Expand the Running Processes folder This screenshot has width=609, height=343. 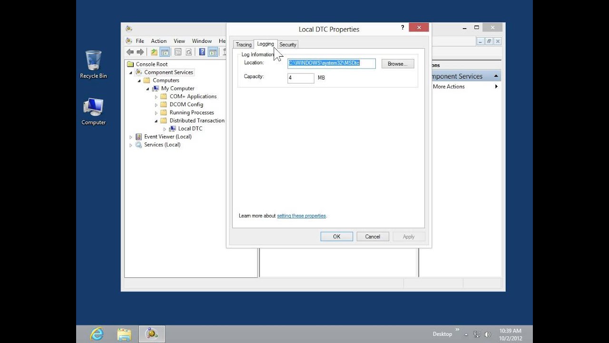(156, 113)
